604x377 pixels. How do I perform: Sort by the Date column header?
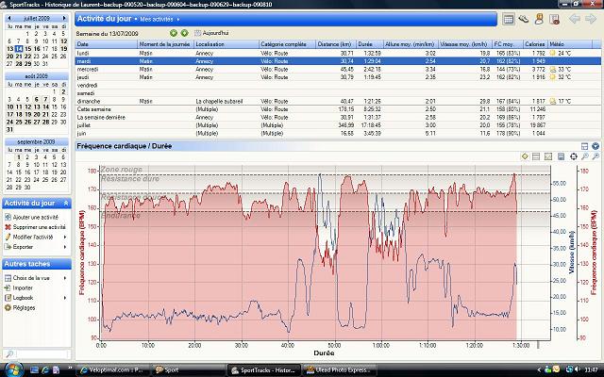pos(107,44)
